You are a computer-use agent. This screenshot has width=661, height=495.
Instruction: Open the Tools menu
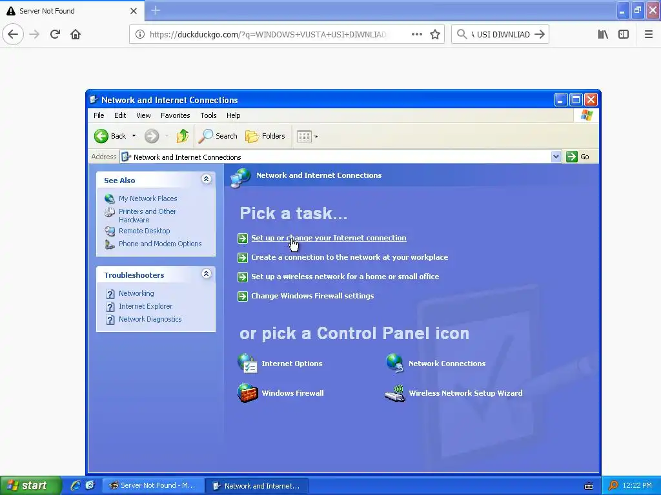click(x=208, y=115)
